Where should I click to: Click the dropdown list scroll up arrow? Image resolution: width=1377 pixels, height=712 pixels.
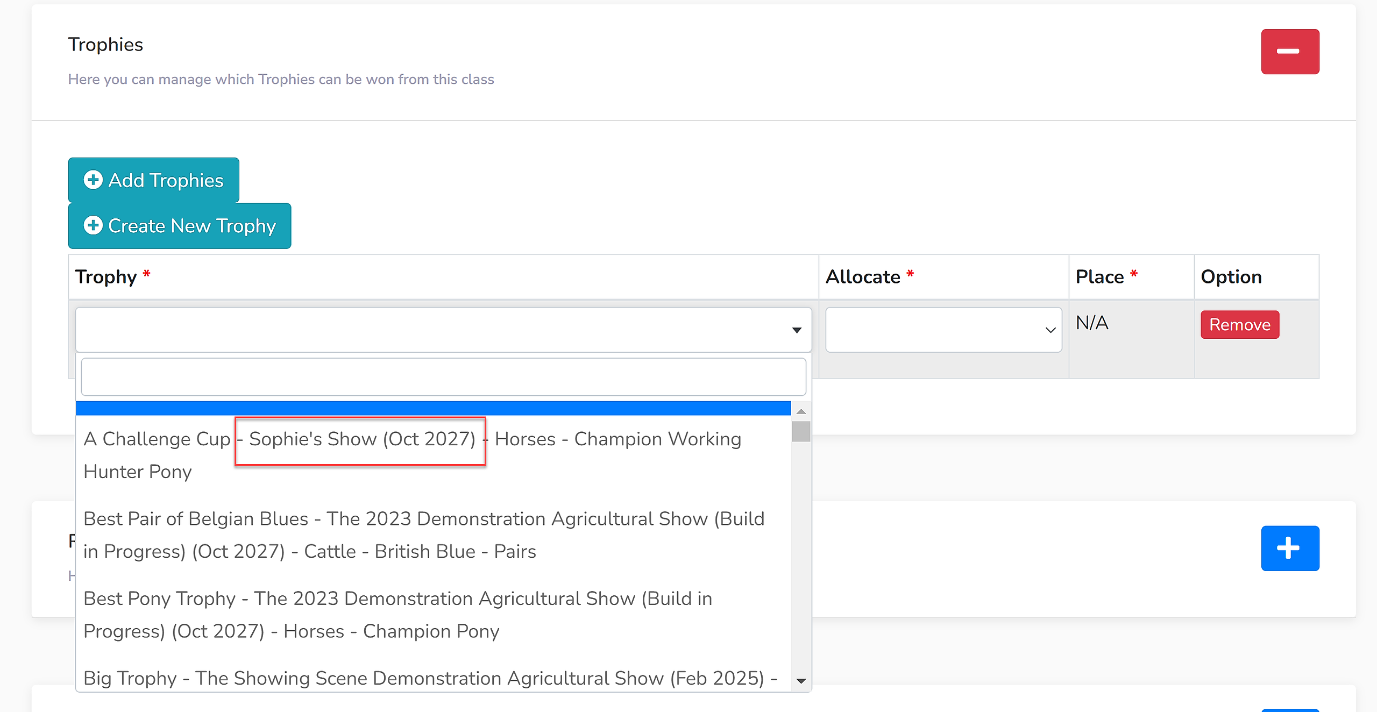pyautogui.click(x=801, y=411)
